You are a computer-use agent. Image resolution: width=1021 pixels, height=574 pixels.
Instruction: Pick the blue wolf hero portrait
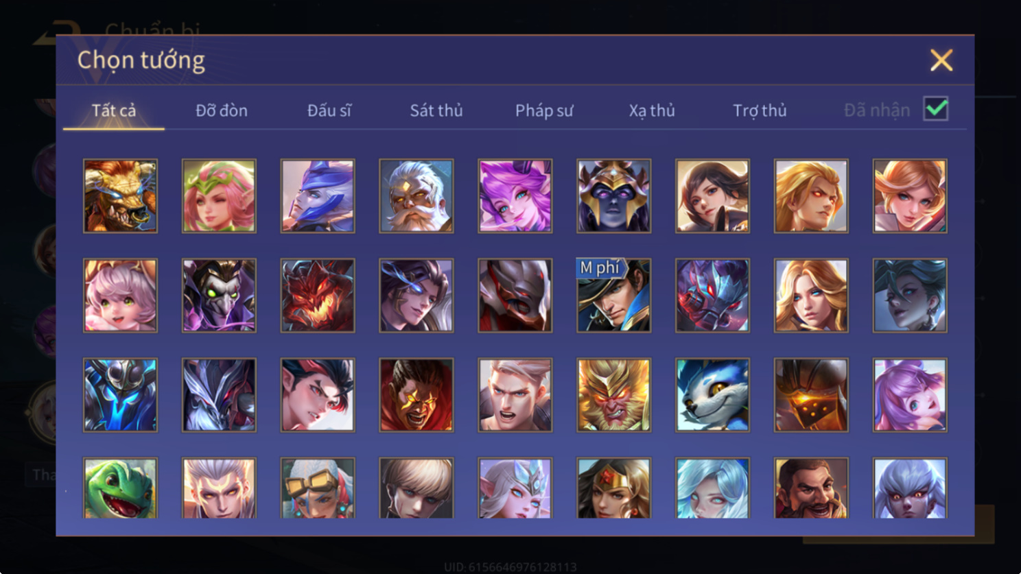712,395
